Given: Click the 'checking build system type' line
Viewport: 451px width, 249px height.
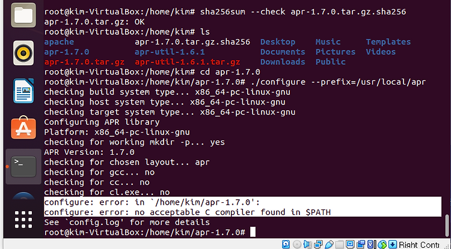Looking at the screenshot, I should [x=167, y=92].
